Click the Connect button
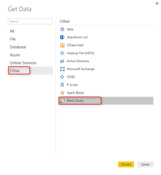Screen dimensions: 161x175 click(126, 164)
